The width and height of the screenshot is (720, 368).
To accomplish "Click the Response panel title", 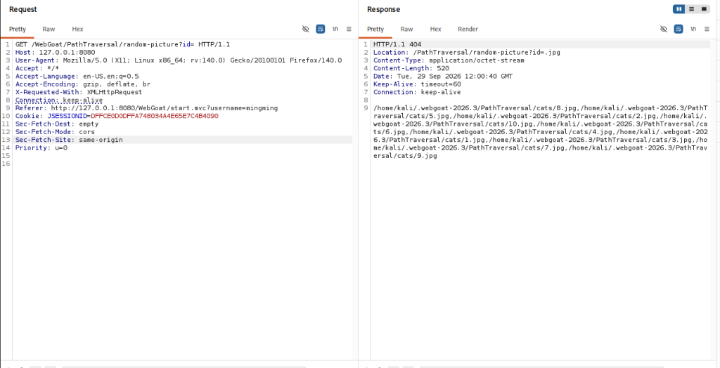I will pyautogui.click(x=383, y=9).
